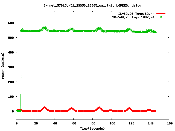The height and width of the screenshot is (131, 175).
Task: Click the red peak near 118 seconds
Action: (129, 108)
